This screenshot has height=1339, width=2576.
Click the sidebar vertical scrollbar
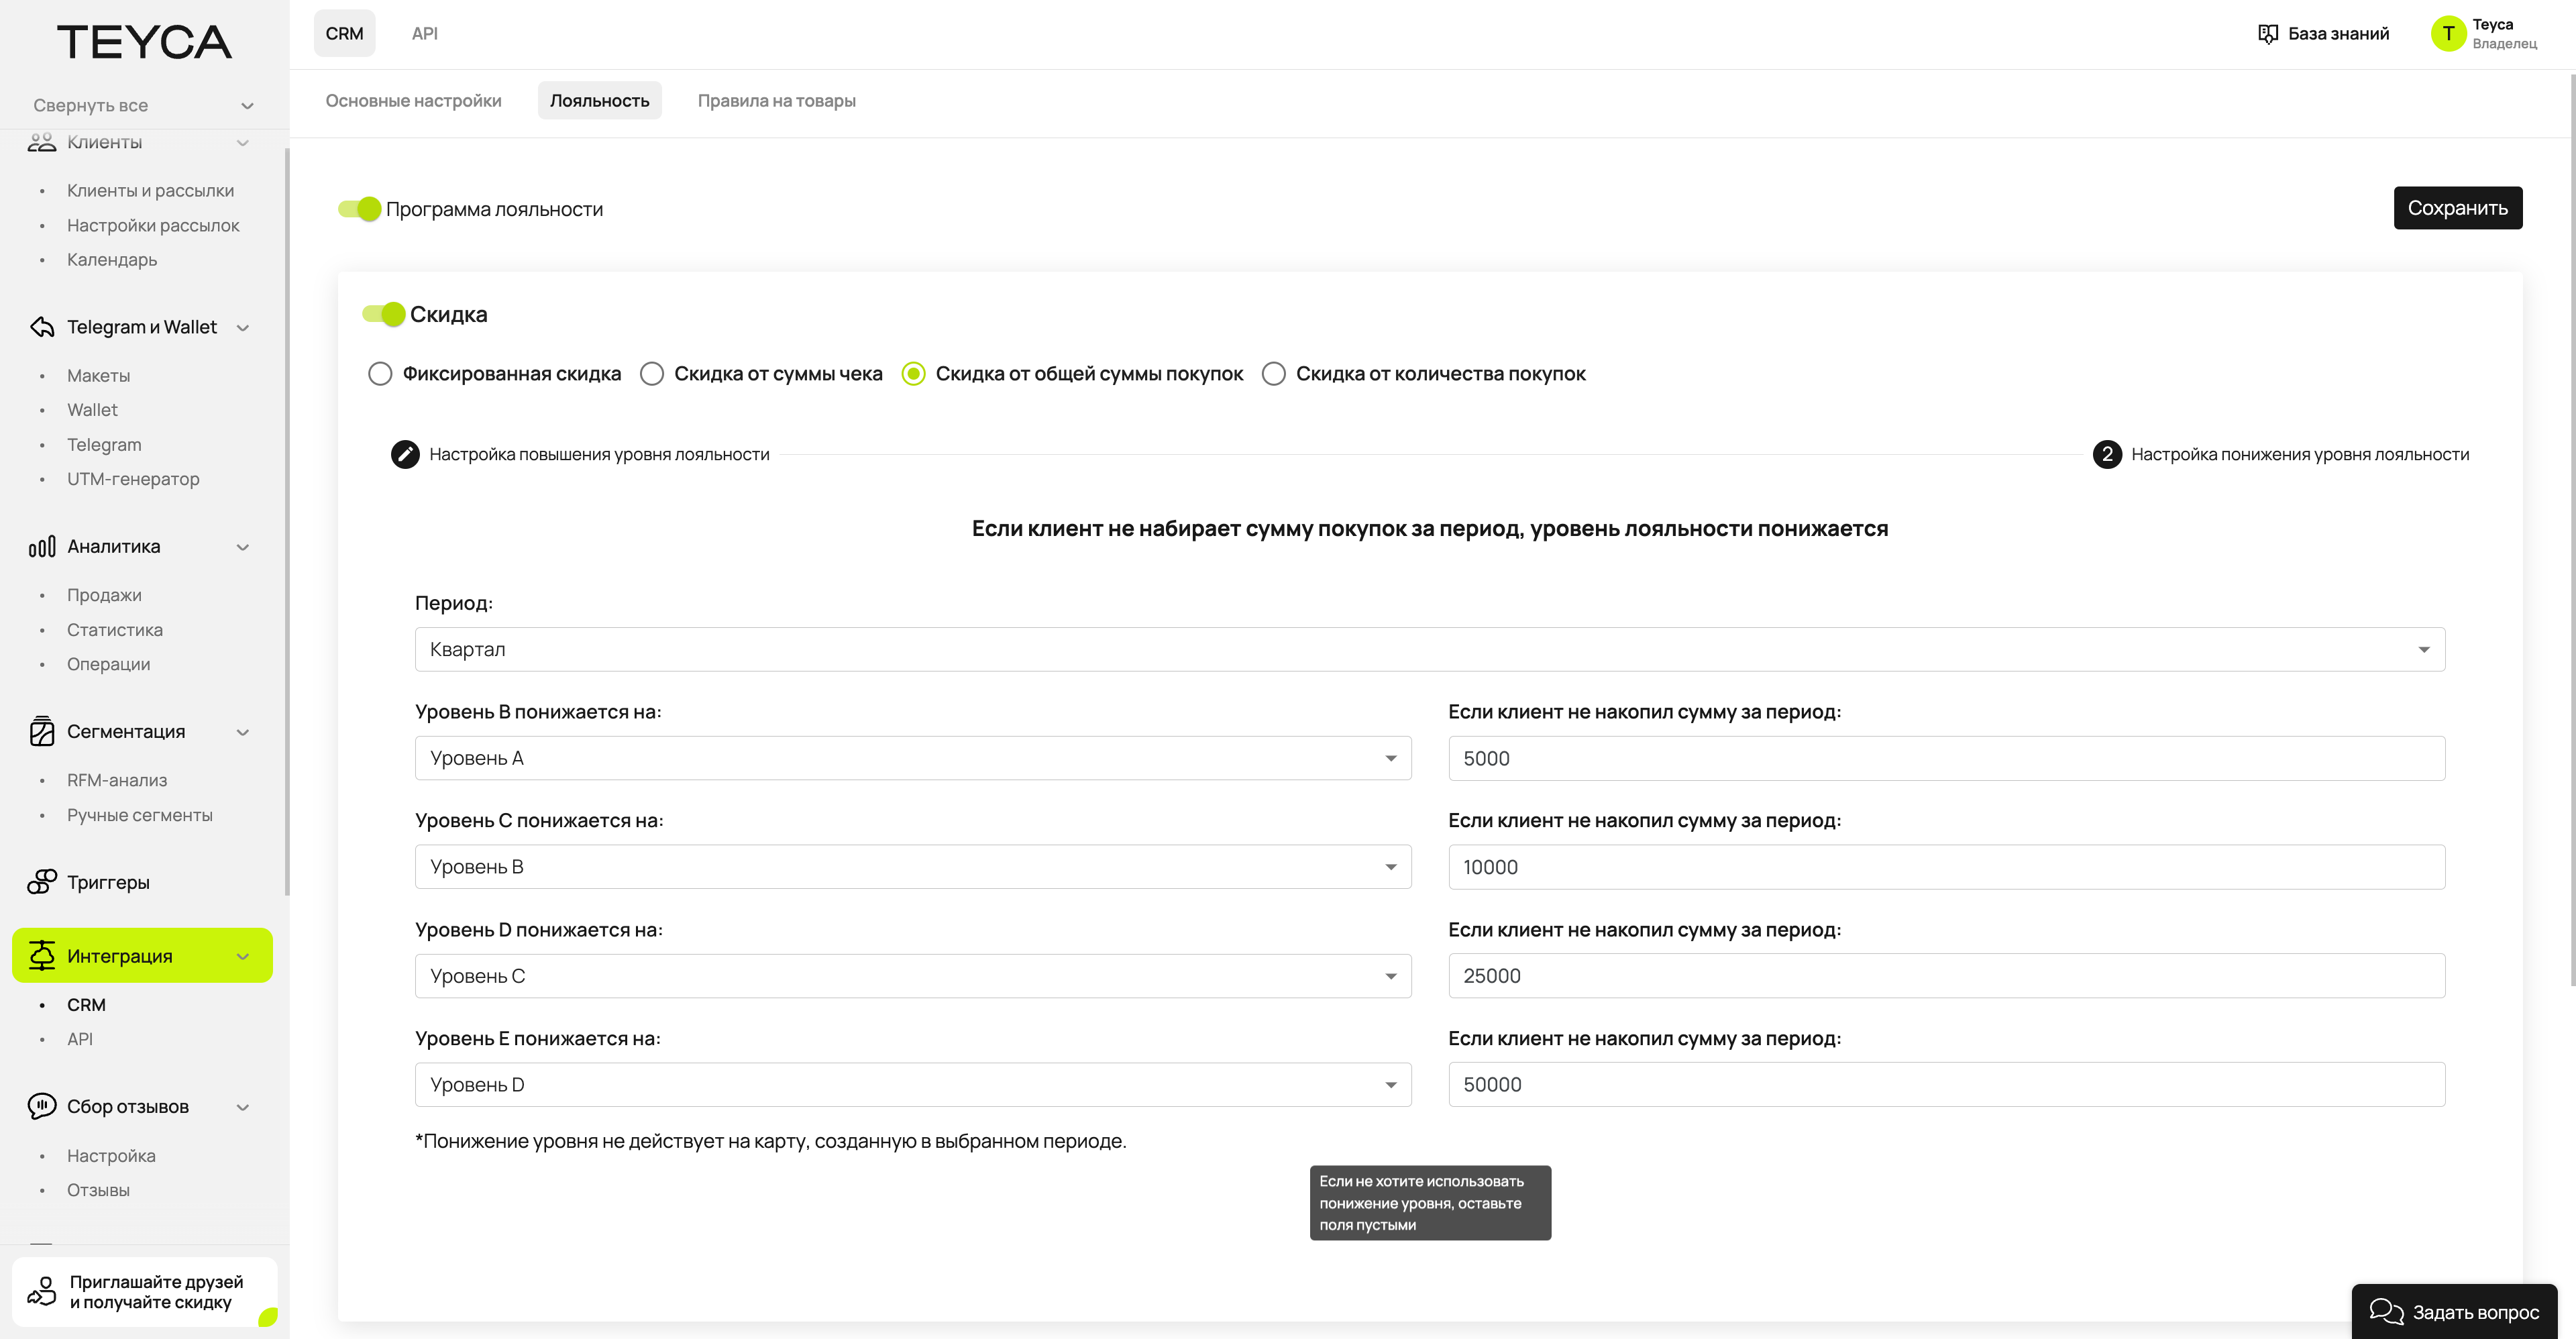(287, 520)
